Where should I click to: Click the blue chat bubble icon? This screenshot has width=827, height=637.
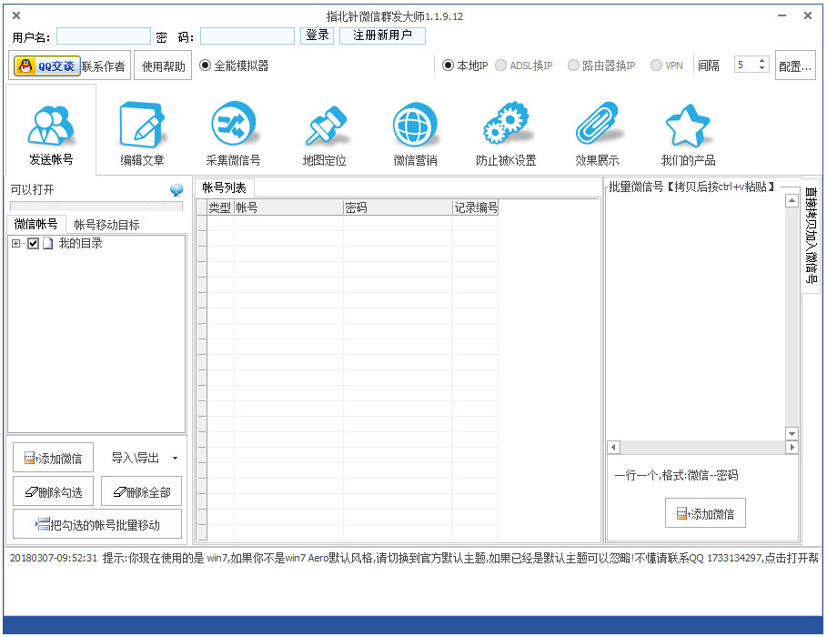click(x=176, y=190)
